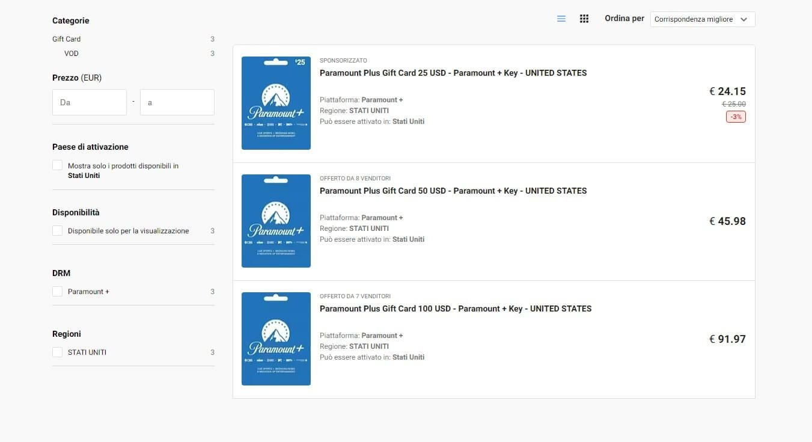Open the 25 USD gift card thumbnail
This screenshot has height=442, width=812.
pyautogui.click(x=276, y=103)
